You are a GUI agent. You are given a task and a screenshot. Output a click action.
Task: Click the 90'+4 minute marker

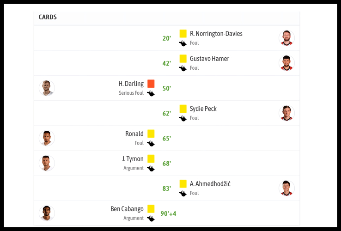[168, 213]
